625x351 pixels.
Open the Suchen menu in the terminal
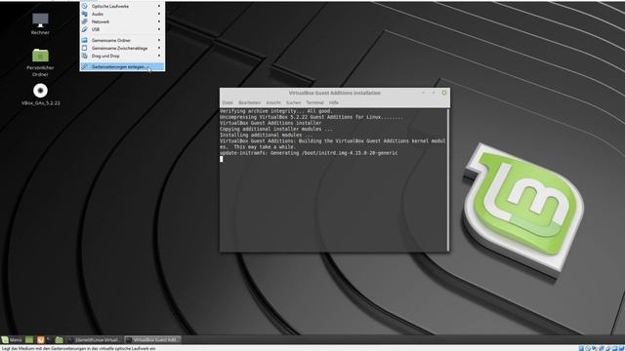pos(293,102)
